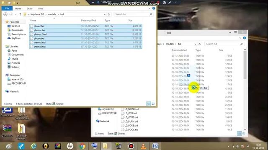
Task: Open 'character switch by' desktop folder
Action: pos(22,132)
